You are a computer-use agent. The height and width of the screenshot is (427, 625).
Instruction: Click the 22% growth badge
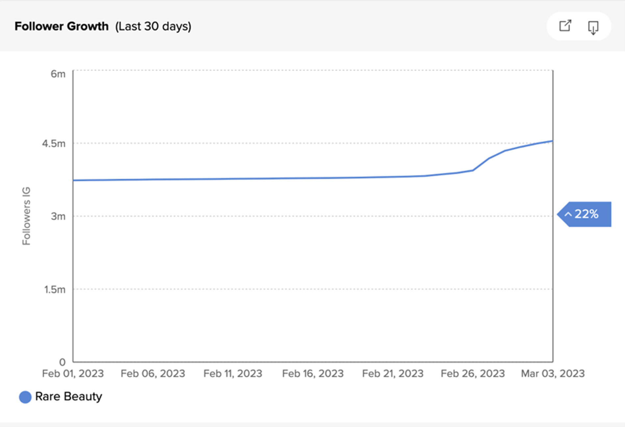586,214
